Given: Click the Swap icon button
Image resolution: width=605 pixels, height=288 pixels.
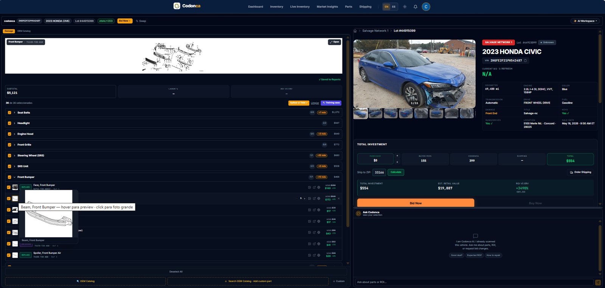Looking at the screenshot, I should 141,21.
